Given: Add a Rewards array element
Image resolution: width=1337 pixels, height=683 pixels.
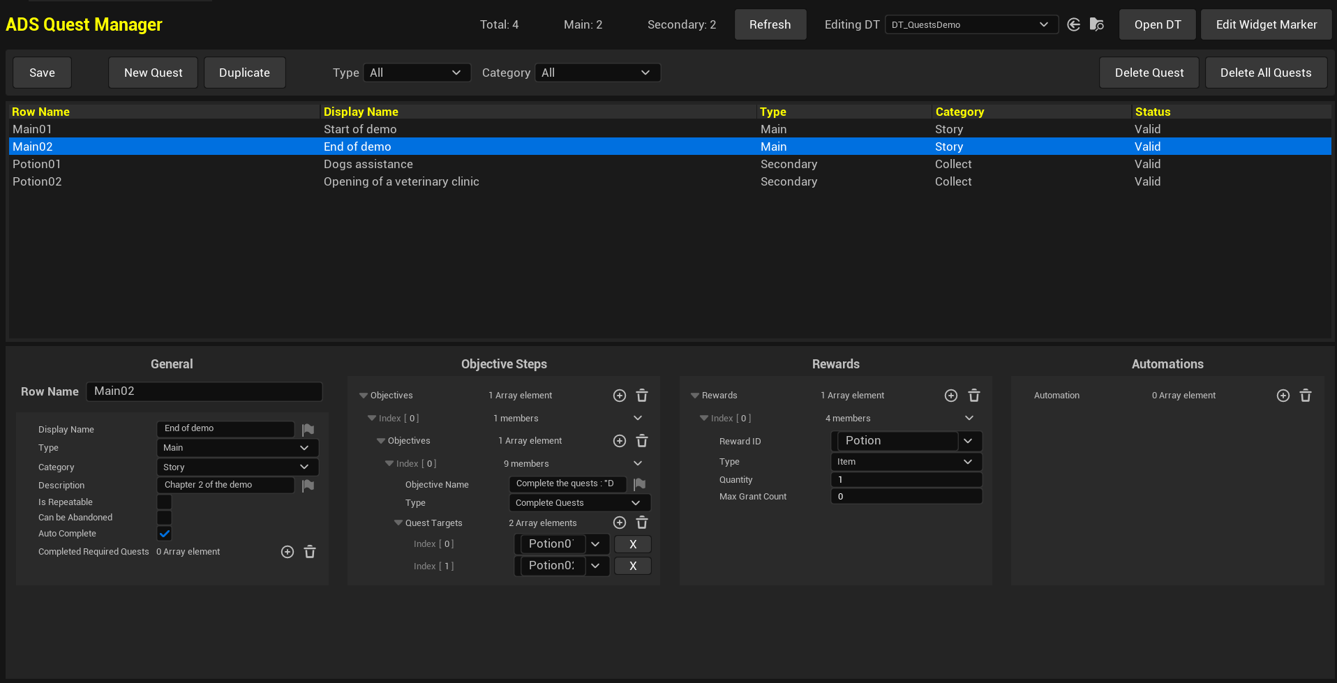Looking at the screenshot, I should (x=951, y=396).
